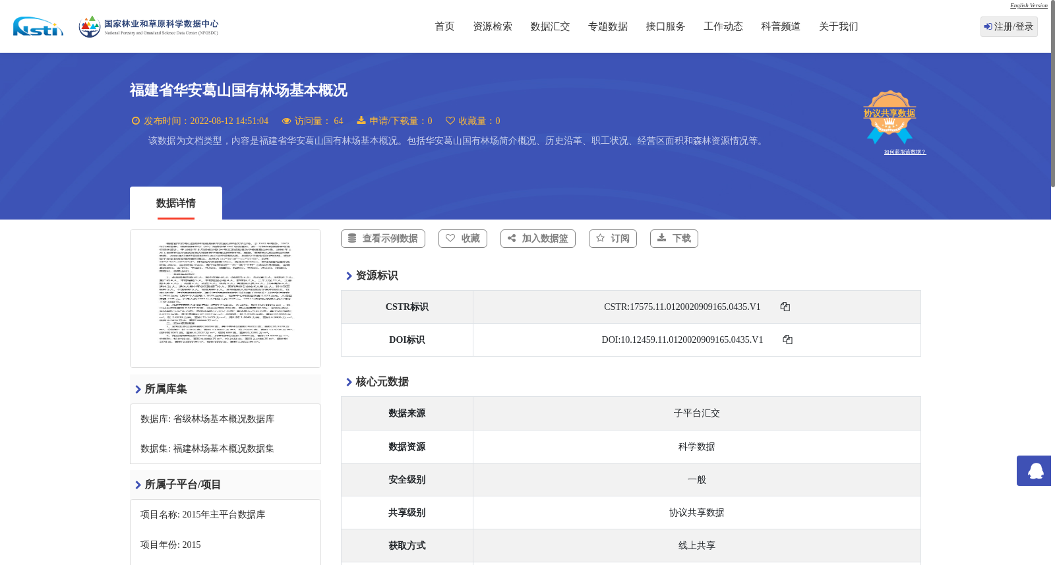The height and width of the screenshot is (565, 1055).
Task: Click the clock icon beside 发布时间
Action: tap(136, 121)
